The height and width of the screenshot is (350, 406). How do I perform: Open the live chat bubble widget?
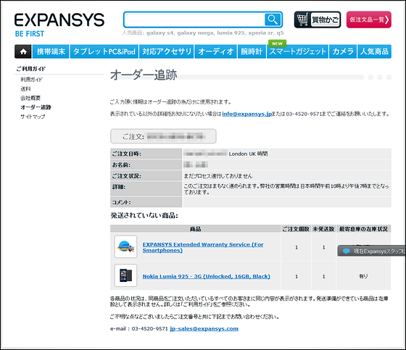click(x=371, y=251)
